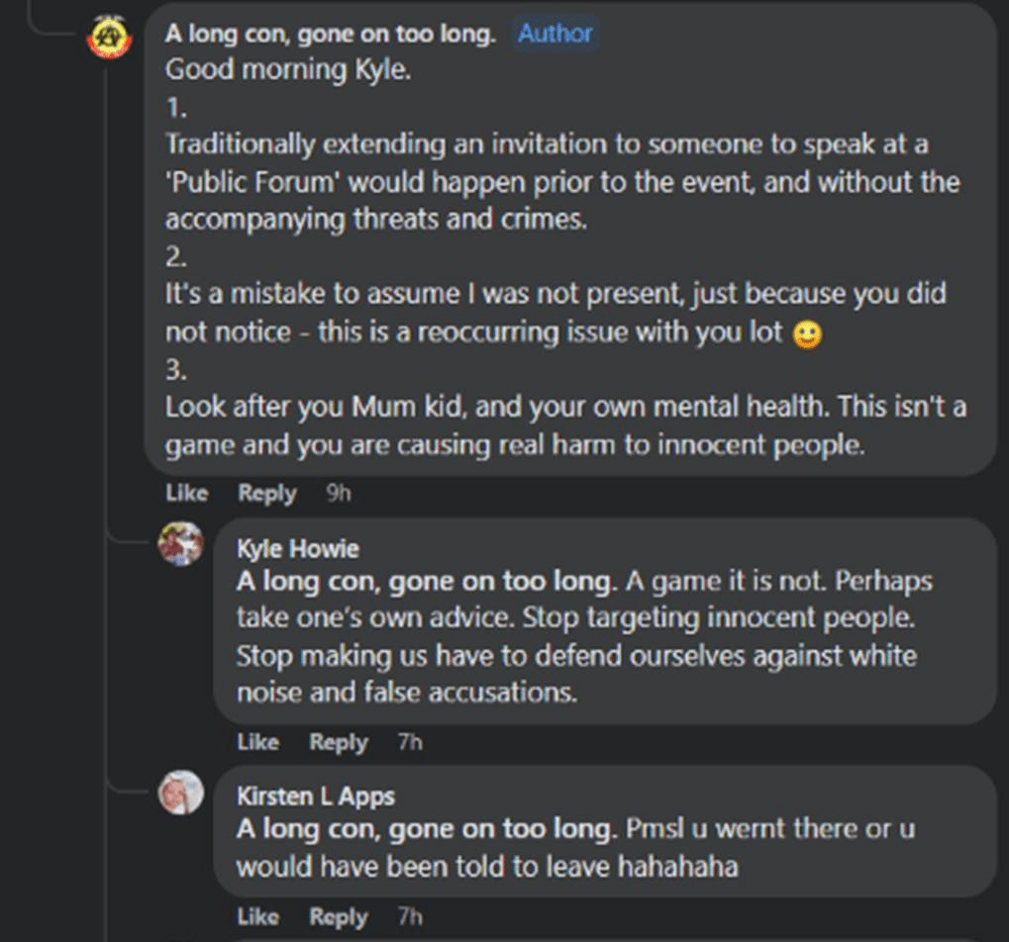Click the author page's profile avatar

coord(109,38)
